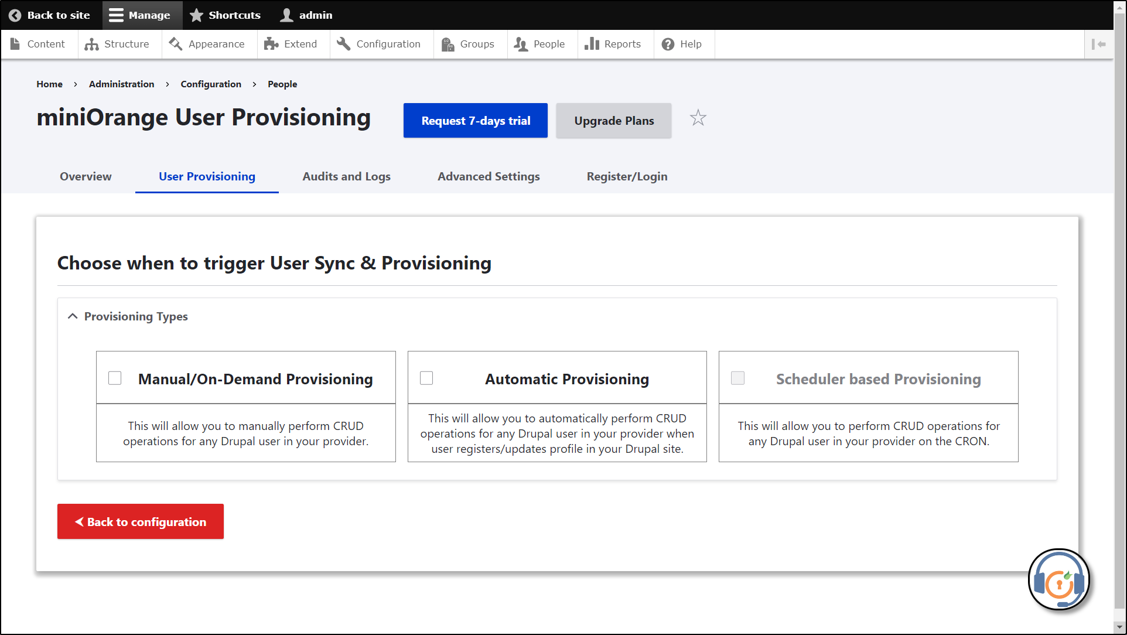Click the Extend puzzle piece icon
This screenshot has width=1127, height=635.
point(271,44)
